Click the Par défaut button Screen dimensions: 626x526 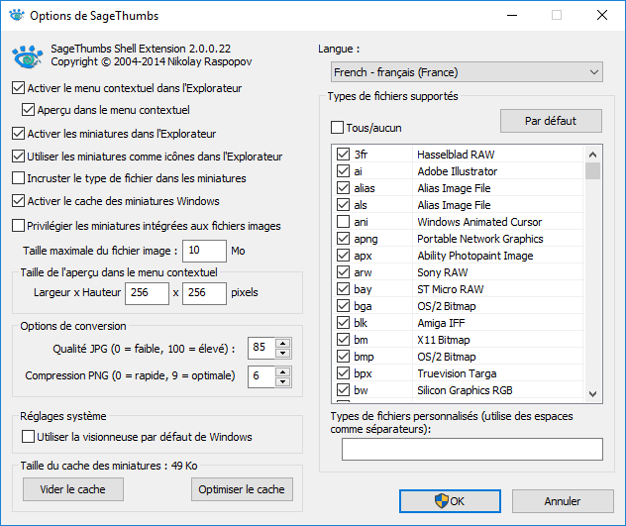[551, 121]
